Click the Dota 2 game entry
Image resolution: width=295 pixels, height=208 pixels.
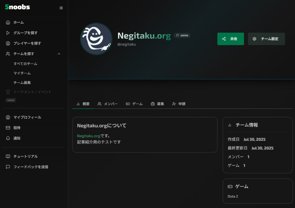[x=233, y=196]
